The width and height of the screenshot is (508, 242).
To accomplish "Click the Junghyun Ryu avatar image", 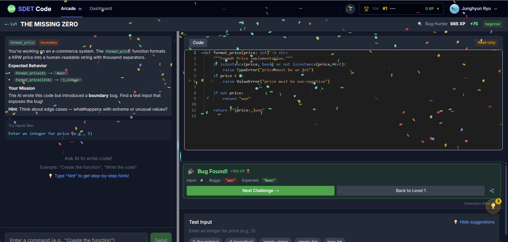I will (x=454, y=8).
